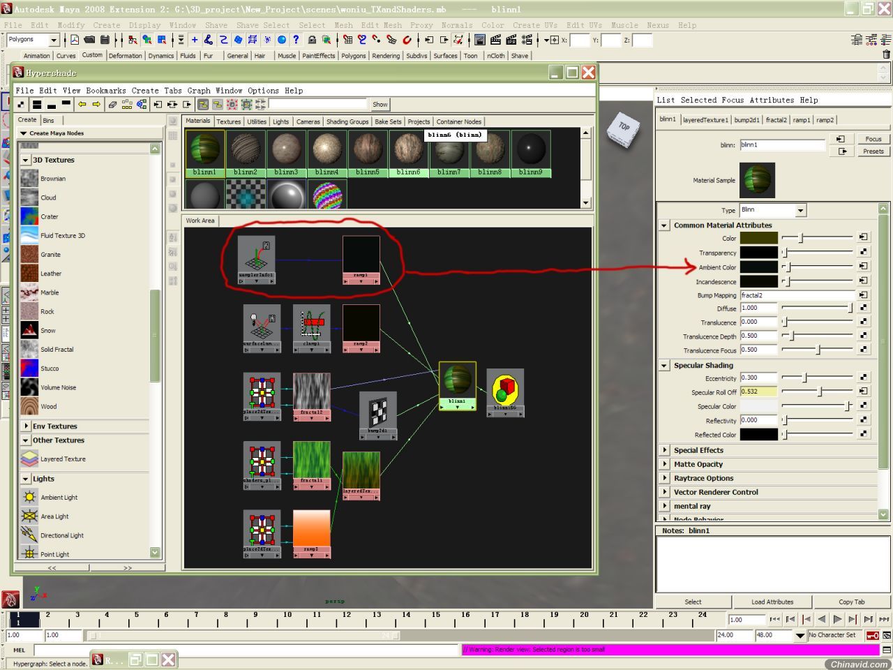This screenshot has width=893, height=670.
Task: Expand the Special Effects section
Action: [665, 450]
